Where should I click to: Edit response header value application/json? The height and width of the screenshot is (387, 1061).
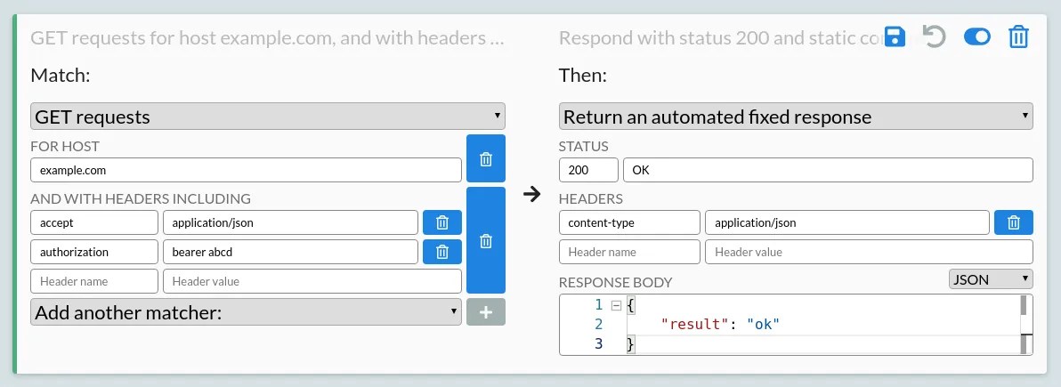point(847,222)
